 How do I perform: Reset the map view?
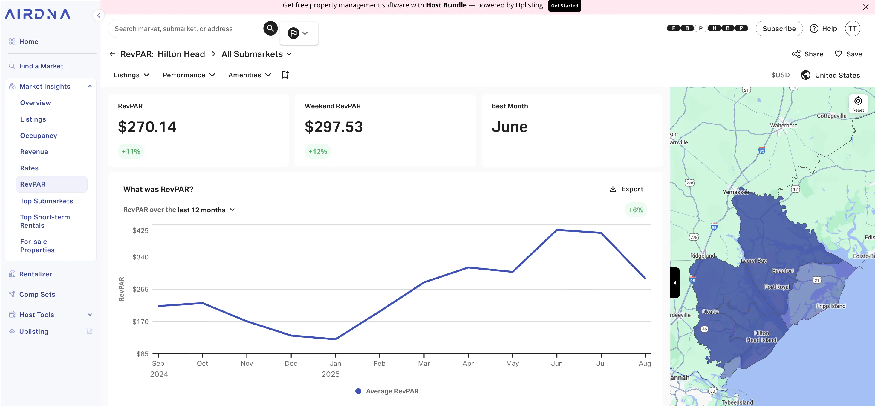[x=858, y=104]
